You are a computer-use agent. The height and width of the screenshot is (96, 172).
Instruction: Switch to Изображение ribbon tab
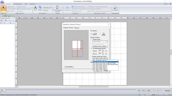click(18, 4)
